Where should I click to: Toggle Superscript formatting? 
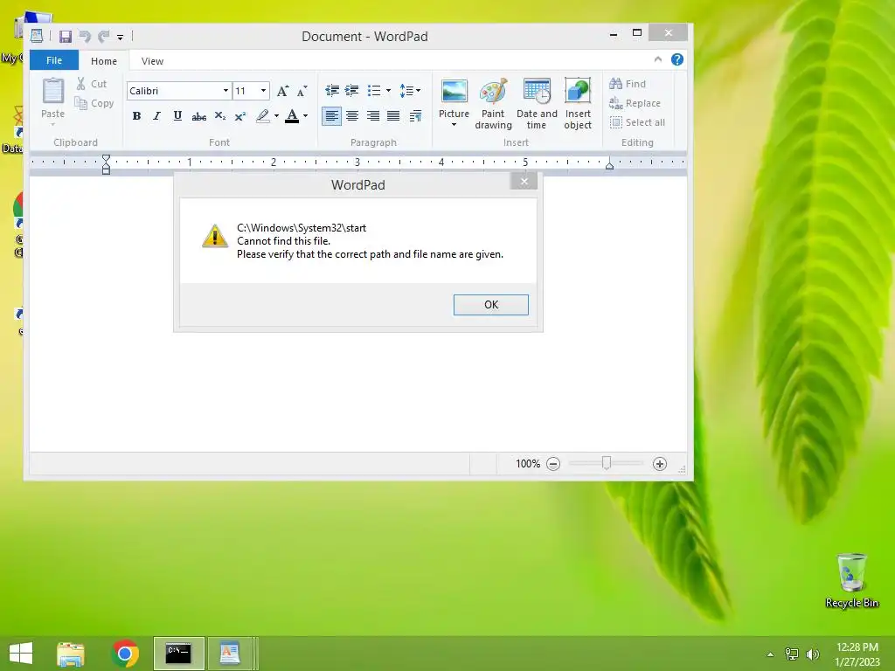240,116
